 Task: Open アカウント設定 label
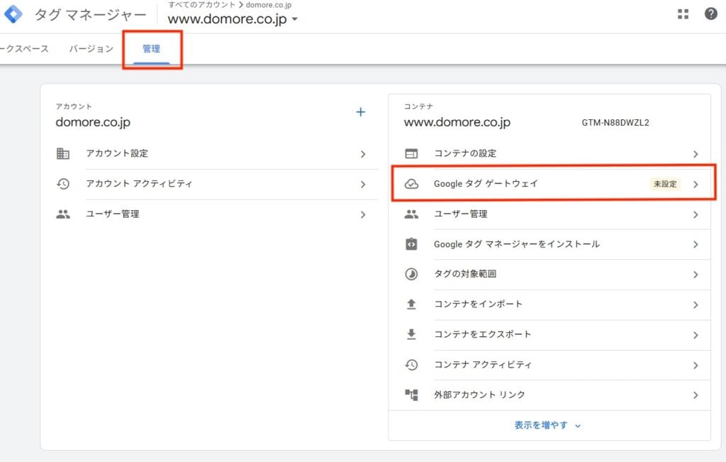[x=117, y=153]
